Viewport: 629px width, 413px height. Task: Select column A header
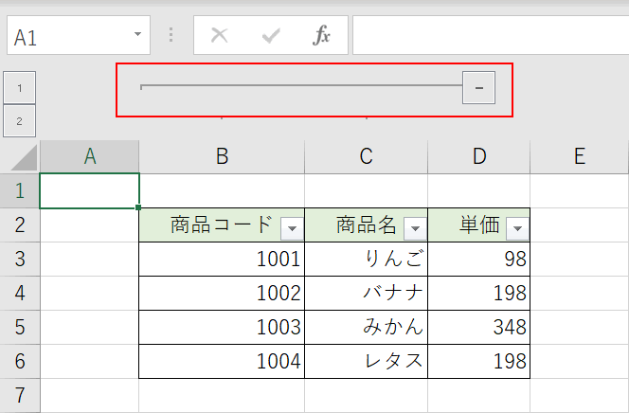click(x=89, y=157)
